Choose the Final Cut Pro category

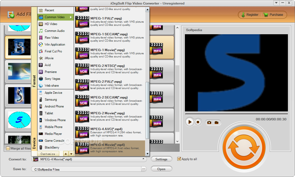click(56, 51)
